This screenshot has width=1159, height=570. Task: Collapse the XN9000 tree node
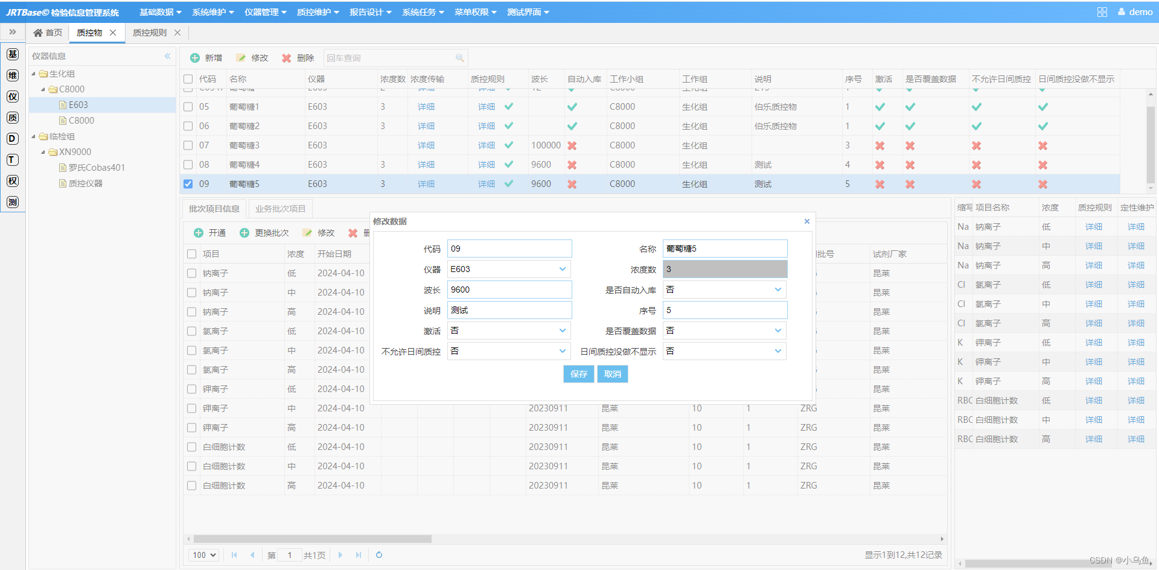[x=43, y=152]
